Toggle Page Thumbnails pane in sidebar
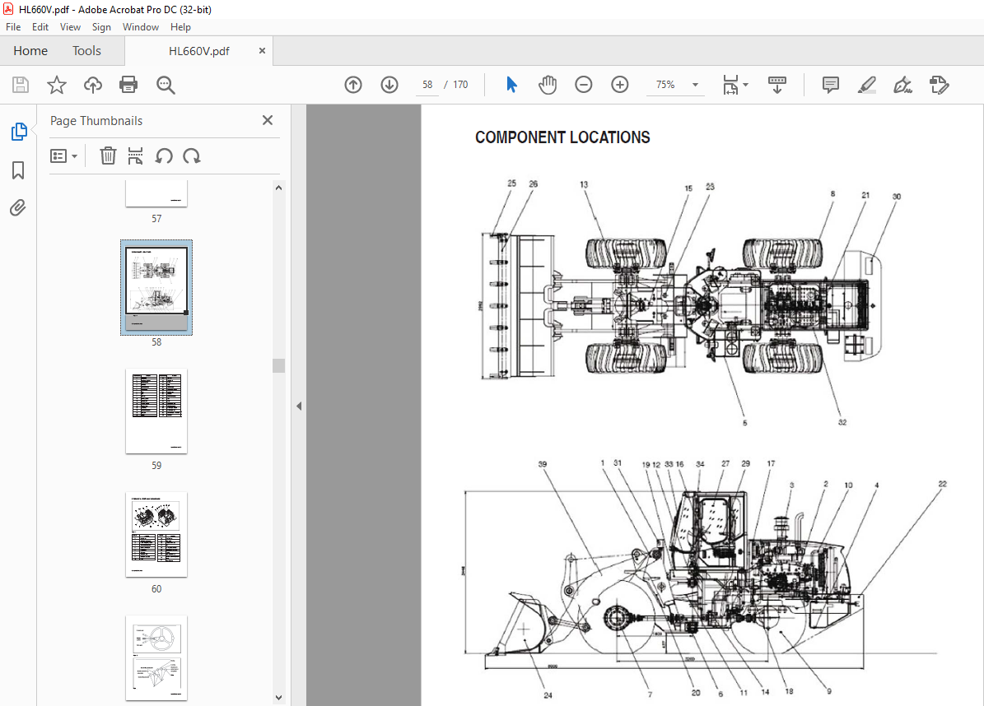 (x=18, y=132)
